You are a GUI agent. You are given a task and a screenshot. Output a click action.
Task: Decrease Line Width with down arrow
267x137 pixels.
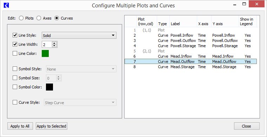tap(54, 46)
